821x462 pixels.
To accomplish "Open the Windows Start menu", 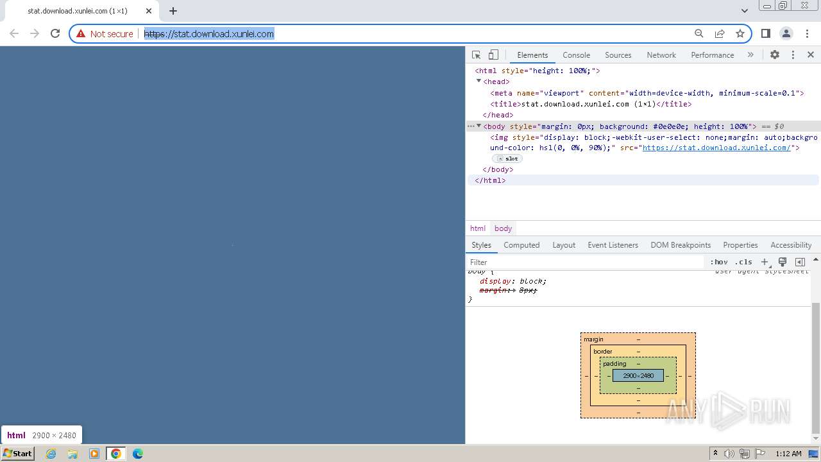I will coord(17,453).
